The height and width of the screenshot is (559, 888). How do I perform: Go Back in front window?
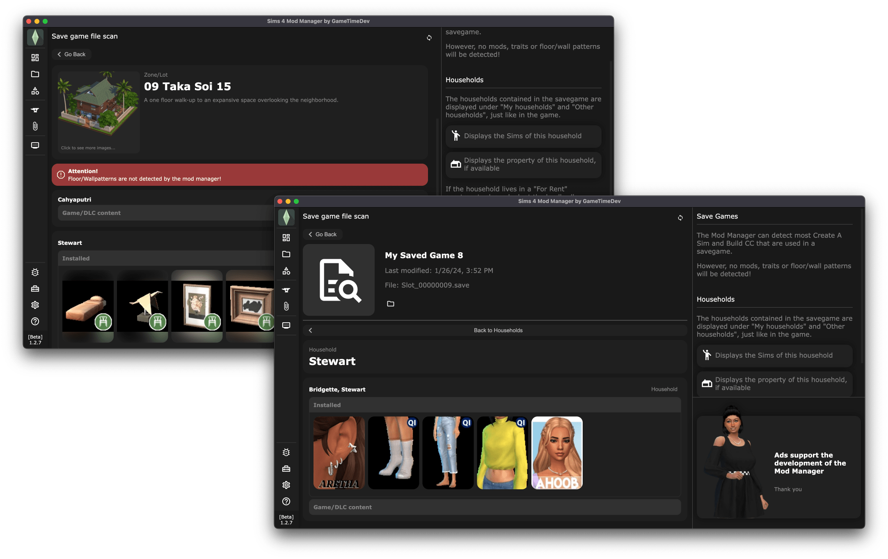(x=323, y=234)
